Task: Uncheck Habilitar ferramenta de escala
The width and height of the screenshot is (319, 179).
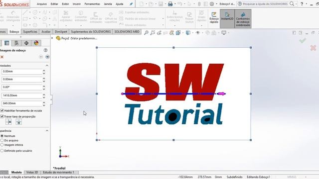Action: tap(2, 110)
